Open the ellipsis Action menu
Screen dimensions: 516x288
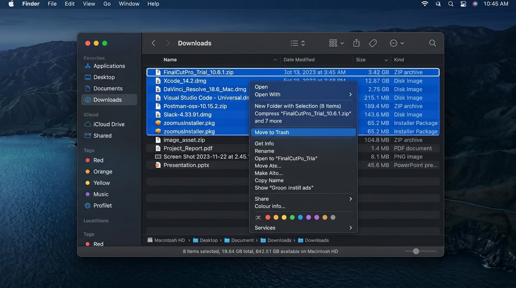[396, 43]
